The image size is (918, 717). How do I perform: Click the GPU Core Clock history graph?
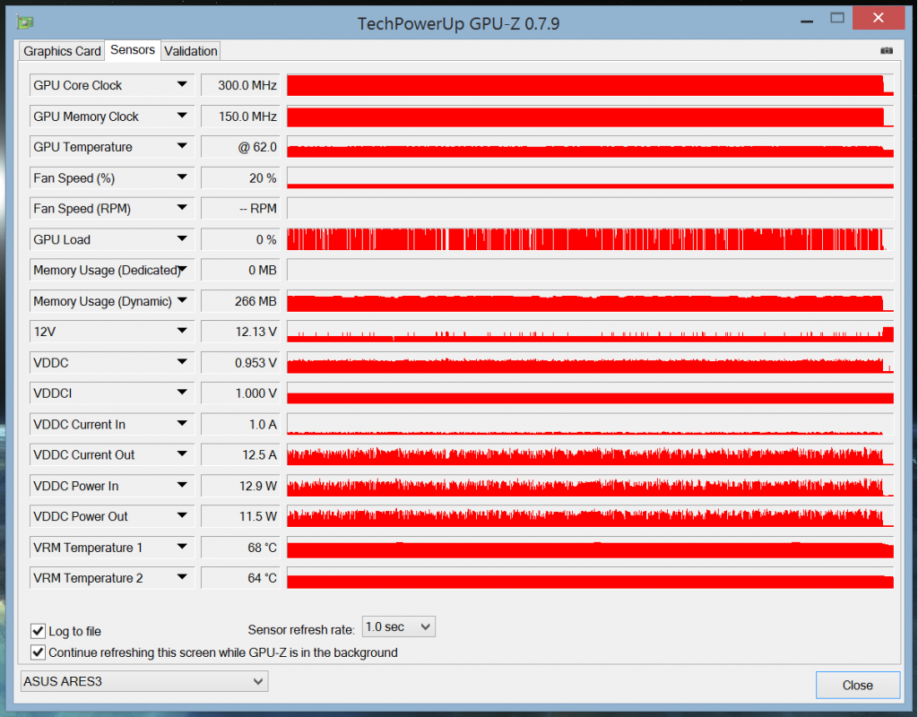click(x=590, y=85)
